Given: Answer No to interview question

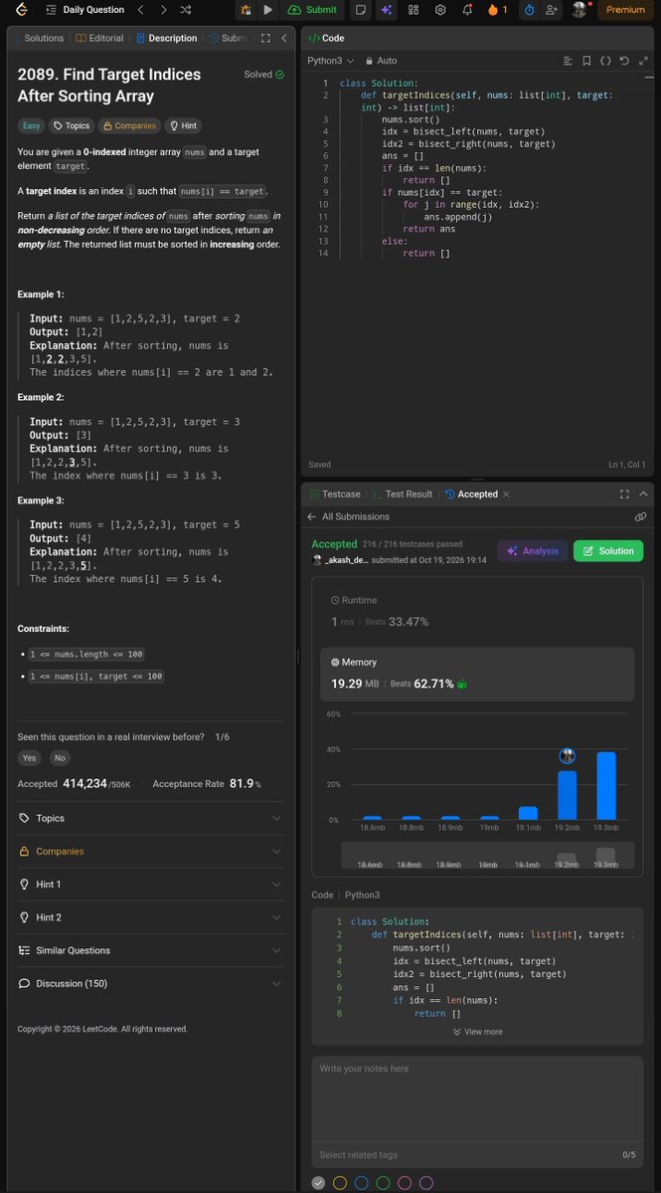Looking at the screenshot, I should click(60, 758).
